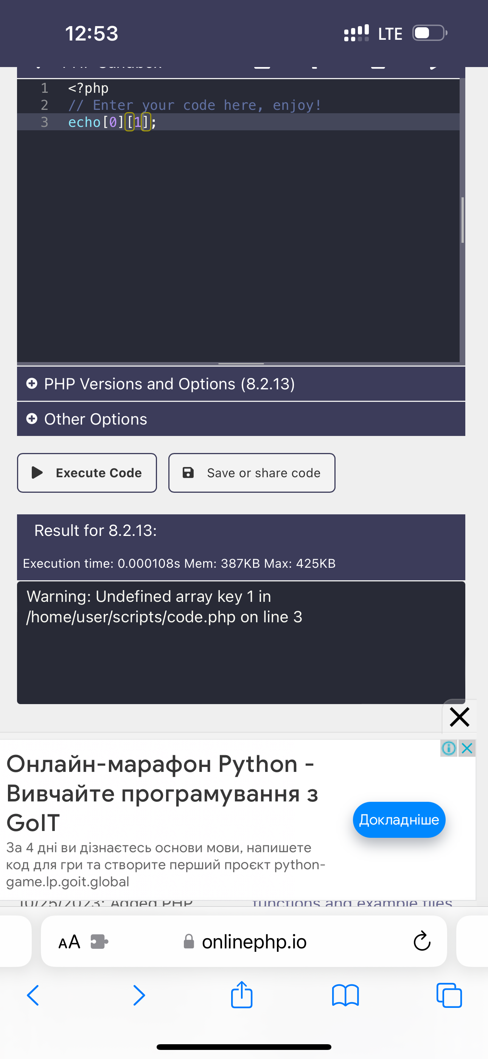
Task: Tap Safari back arrow
Action: (x=33, y=995)
